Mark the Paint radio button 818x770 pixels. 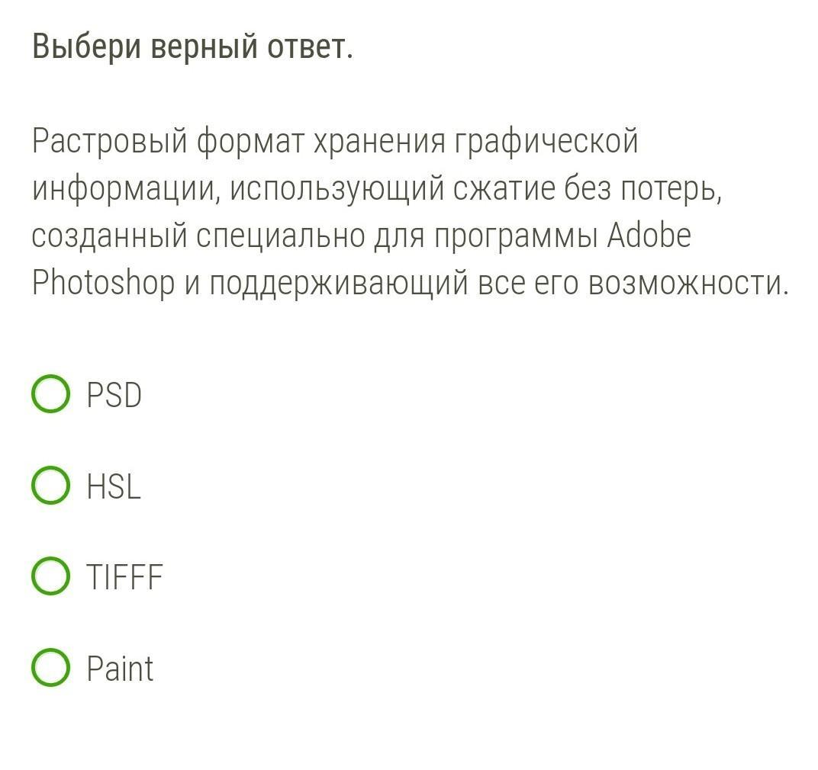coord(50,668)
